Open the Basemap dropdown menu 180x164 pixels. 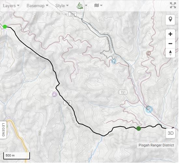click(37, 6)
